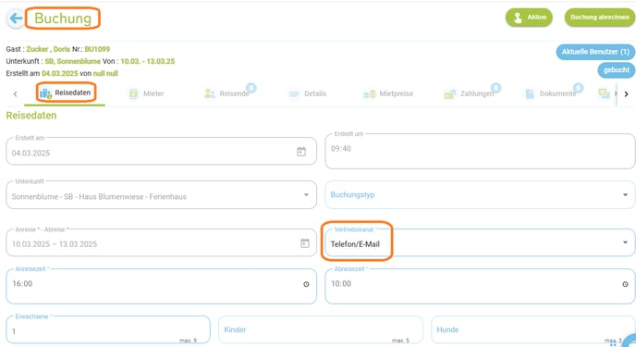Open the Vertriebskanal dropdown arrow
The width and height of the screenshot is (636, 347).
point(625,242)
